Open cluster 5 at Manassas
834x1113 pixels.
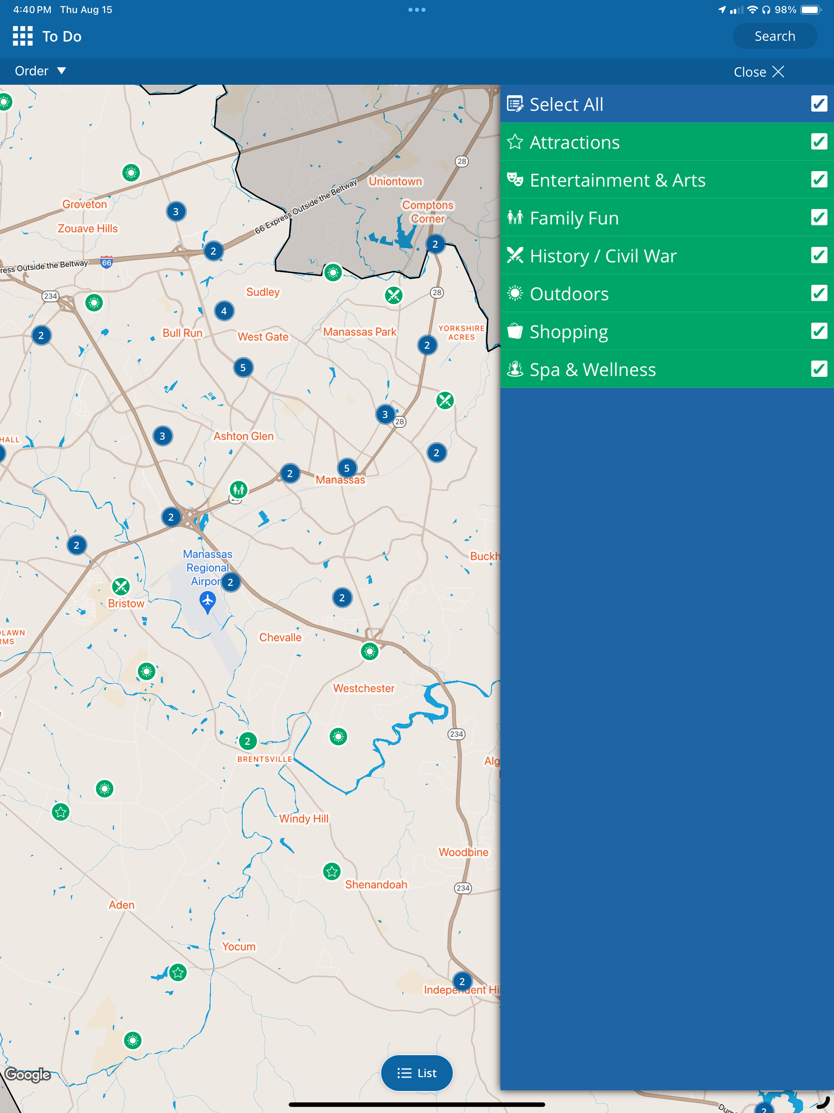pyautogui.click(x=347, y=468)
